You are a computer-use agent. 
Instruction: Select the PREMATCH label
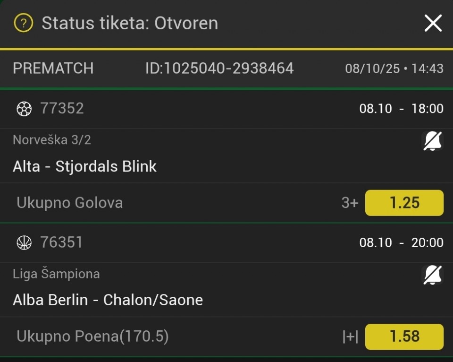tap(53, 69)
